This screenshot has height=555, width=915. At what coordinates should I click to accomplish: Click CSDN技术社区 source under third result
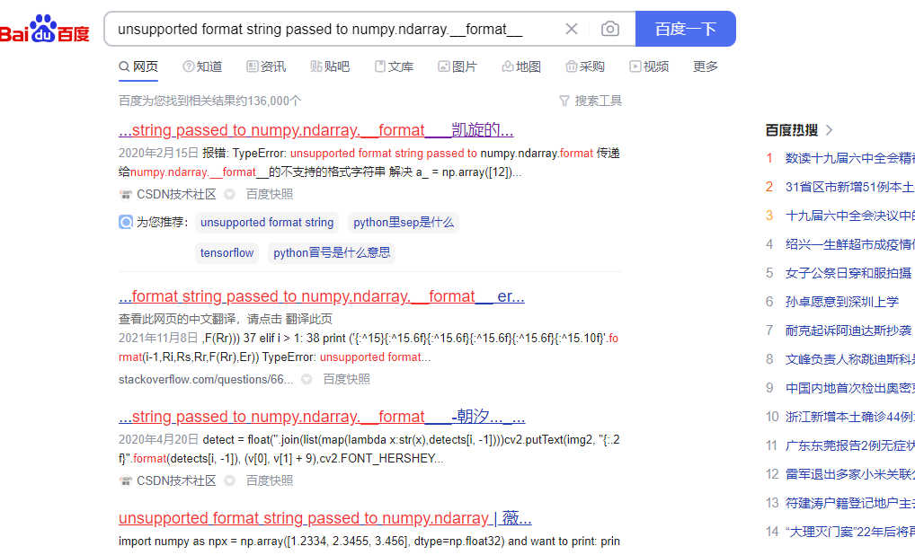pyautogui.click(x=176, y=481)
